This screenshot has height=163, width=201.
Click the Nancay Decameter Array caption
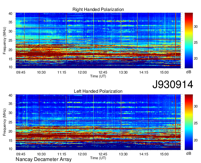(x=43, y=159)
